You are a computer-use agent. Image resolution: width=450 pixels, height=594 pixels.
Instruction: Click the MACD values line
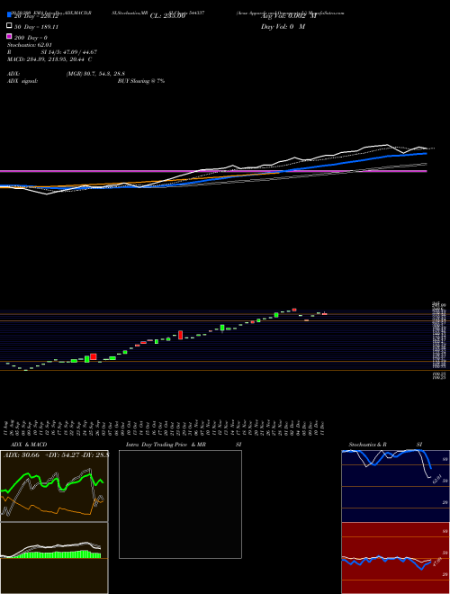click(x=49, y=59)
